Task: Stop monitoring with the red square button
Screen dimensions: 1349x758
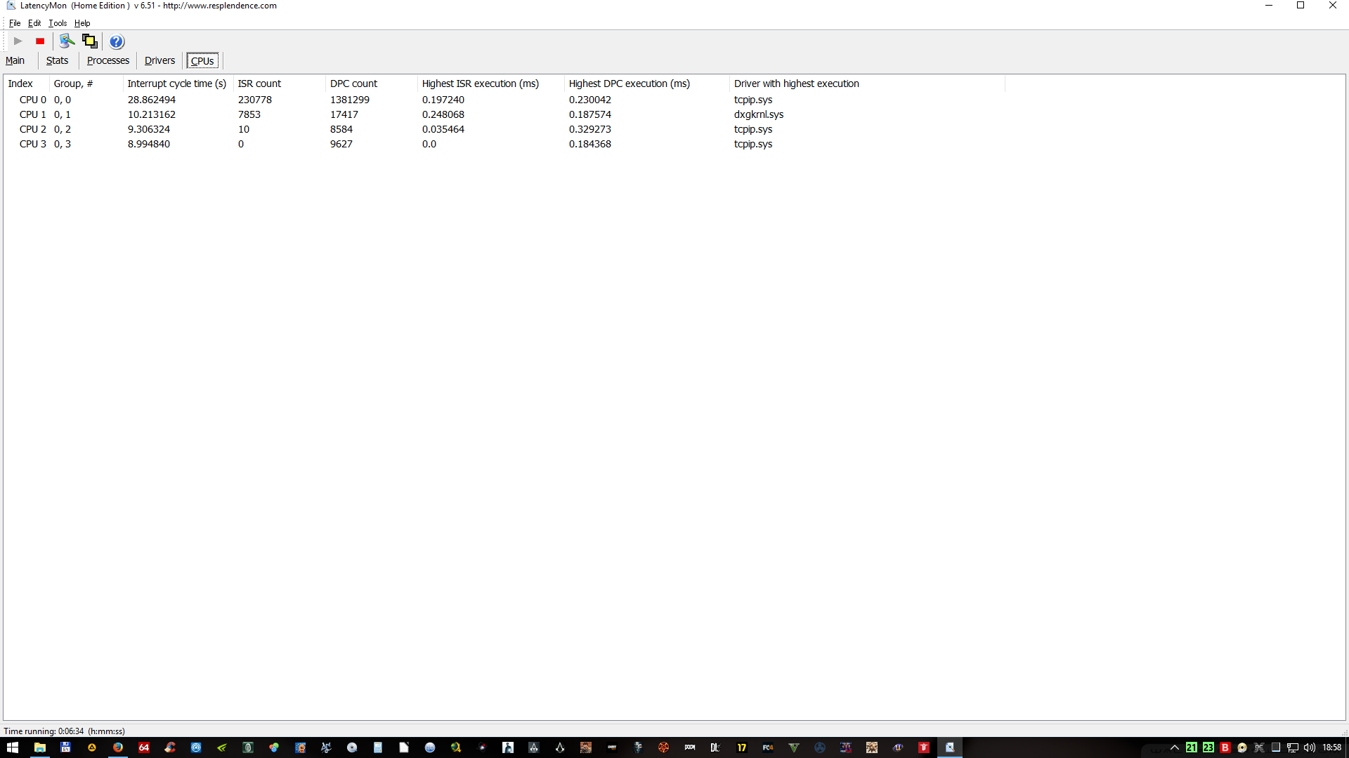Action: [40, 41]
